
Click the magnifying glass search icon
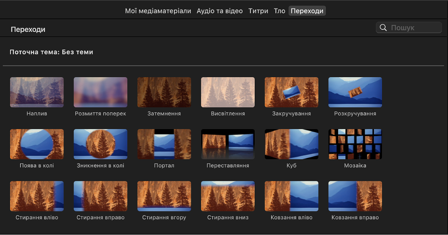tap(383, 28)
